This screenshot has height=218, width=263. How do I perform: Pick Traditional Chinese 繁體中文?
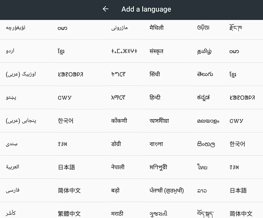(x=69, y=214)
